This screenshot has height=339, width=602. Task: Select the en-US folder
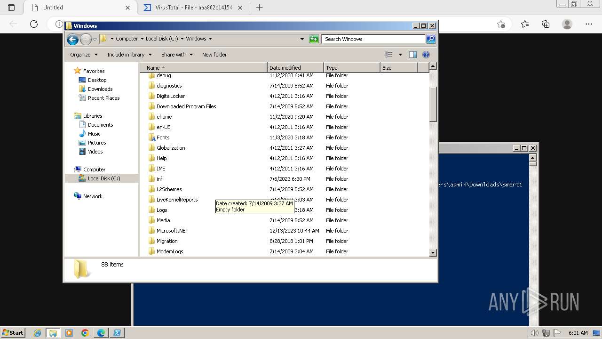coord(163,127)
